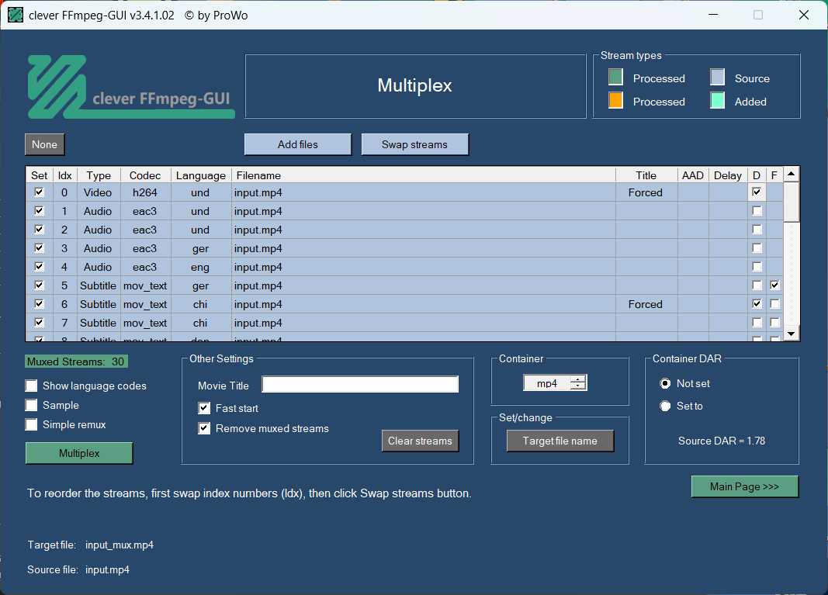
Task: Select the Set to DAR radio button
Action: pyautogui.click(x=665, y=406)
